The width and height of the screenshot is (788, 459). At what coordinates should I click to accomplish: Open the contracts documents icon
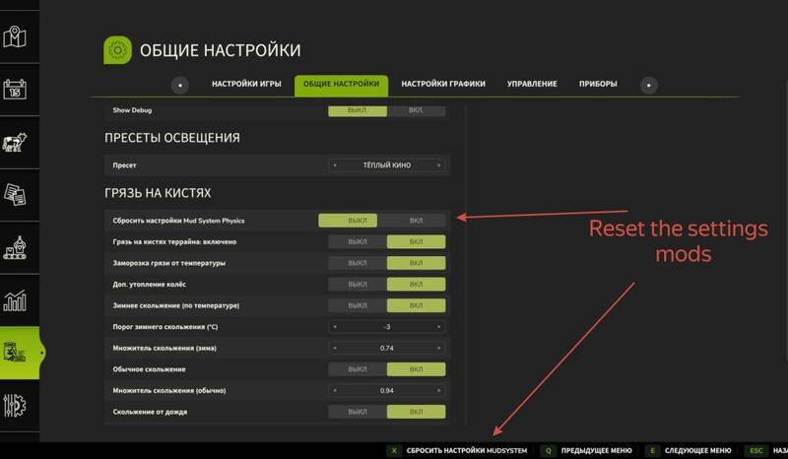coord(14,194)
